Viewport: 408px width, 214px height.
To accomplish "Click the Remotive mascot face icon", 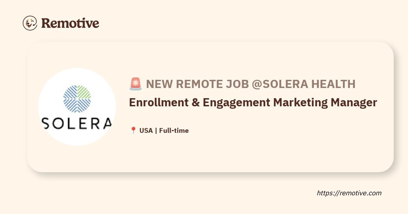I will [x=30, y=23].
